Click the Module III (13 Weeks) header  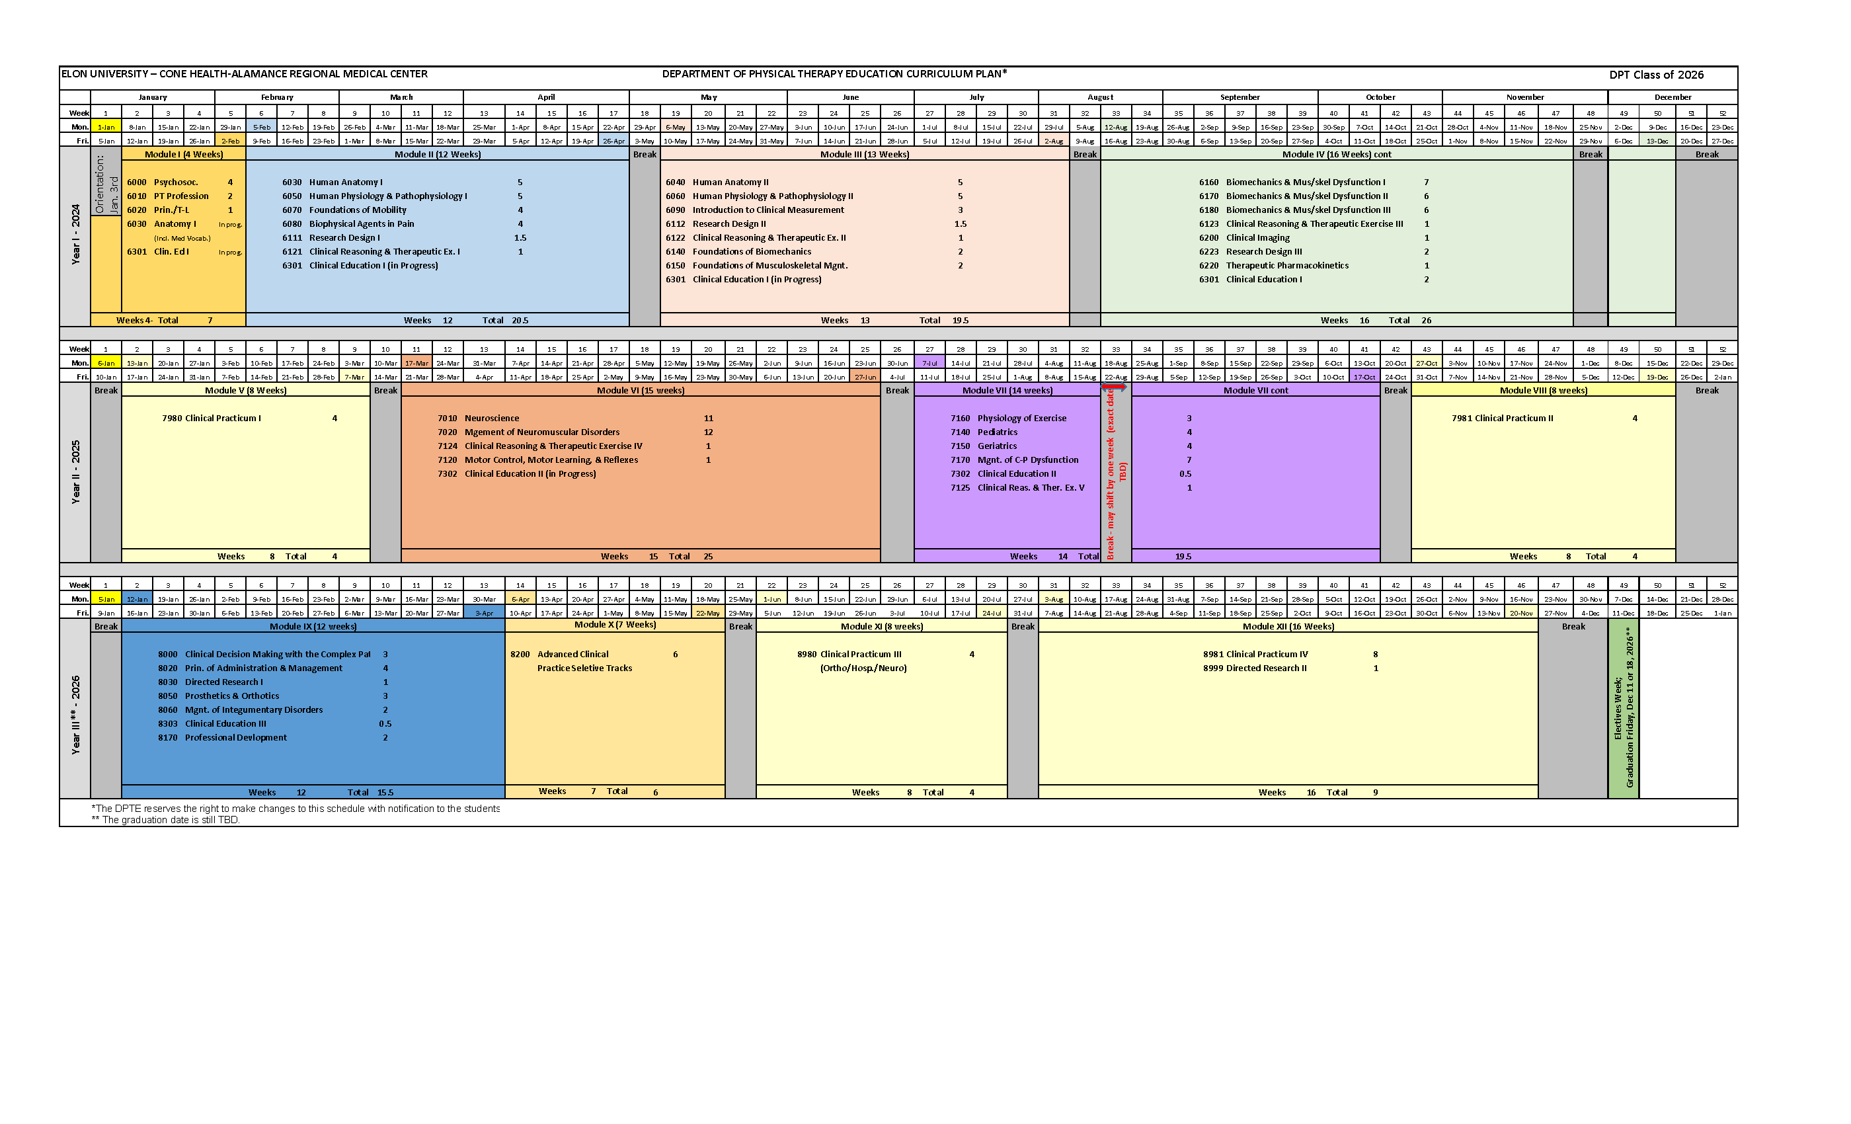pyautogui.click(x=864, y=154)
